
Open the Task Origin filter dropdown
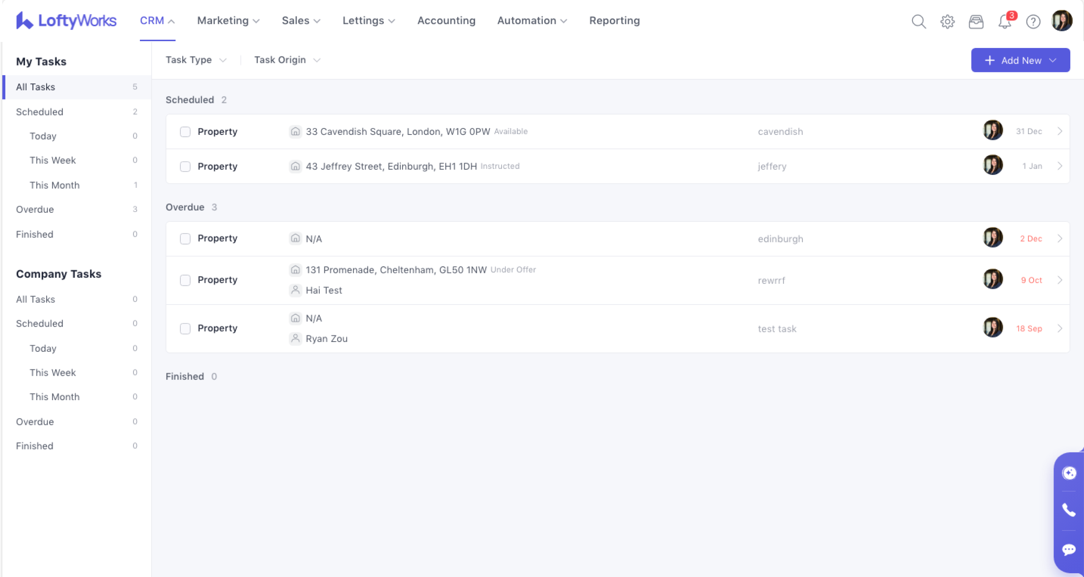287,60
